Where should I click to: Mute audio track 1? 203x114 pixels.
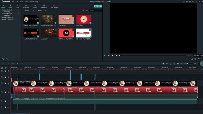pos(8,101)
